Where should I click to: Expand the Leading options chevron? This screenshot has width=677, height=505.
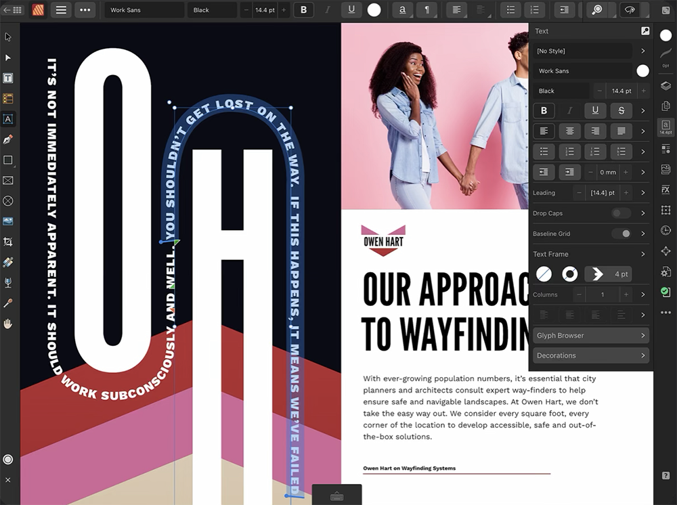click(643, 192)
